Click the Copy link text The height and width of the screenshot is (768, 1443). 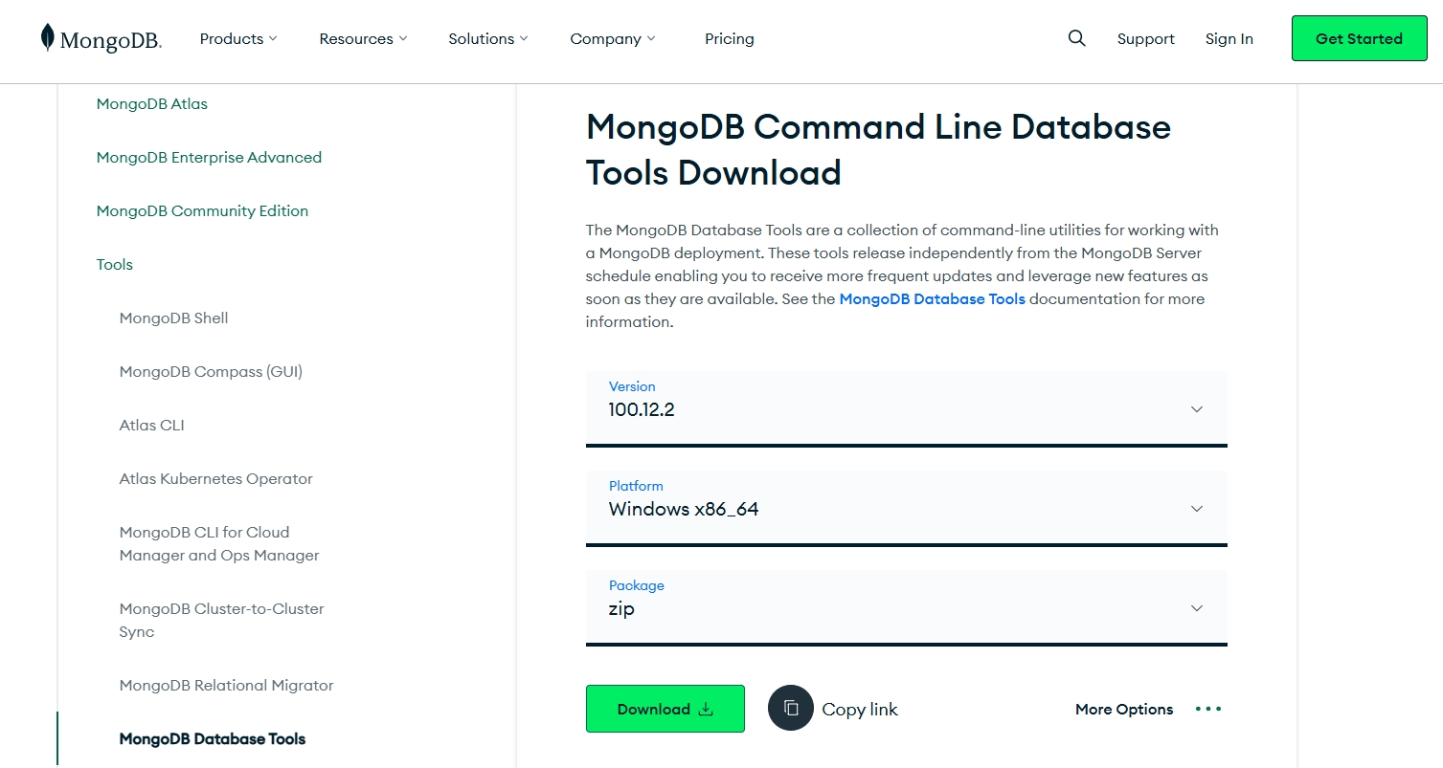click(860, 709)
